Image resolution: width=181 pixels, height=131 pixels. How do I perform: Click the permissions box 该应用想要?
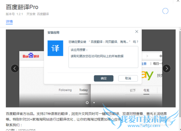click(103, 57)
